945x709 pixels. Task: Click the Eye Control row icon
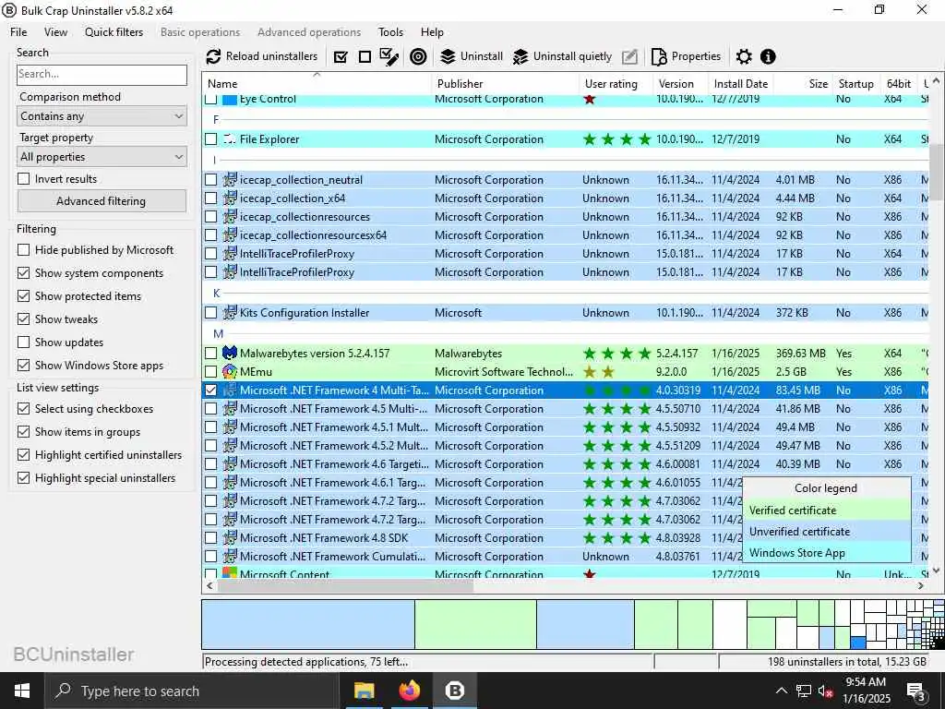click(x=230, y=100)
